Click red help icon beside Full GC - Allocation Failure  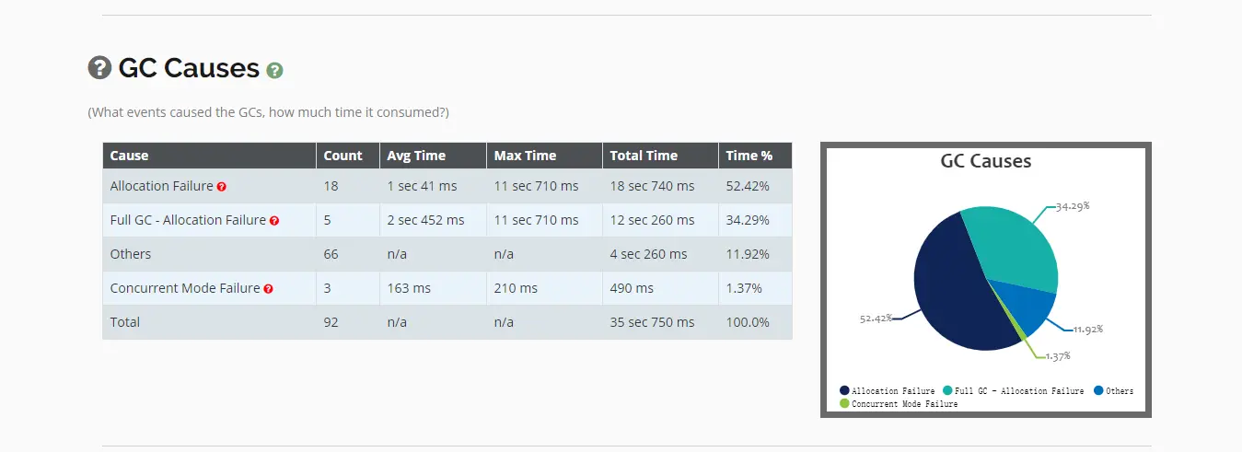point(274,221)
